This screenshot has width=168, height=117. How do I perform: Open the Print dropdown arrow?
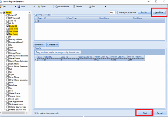tap(105, 6)
